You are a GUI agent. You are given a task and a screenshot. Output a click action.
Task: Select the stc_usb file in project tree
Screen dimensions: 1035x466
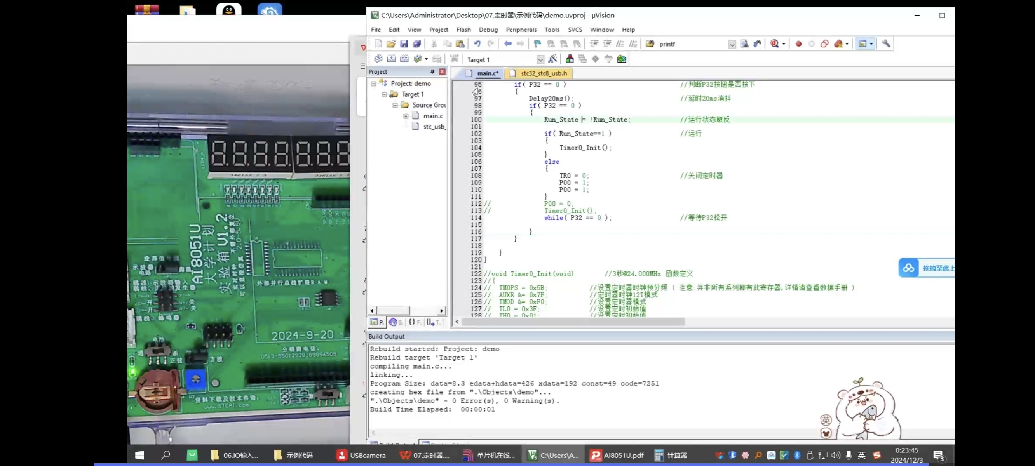(434, 127)
